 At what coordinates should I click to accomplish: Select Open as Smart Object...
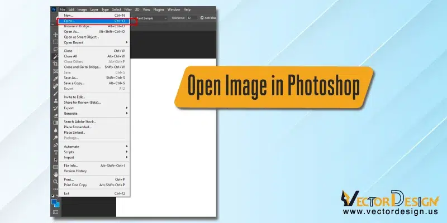click(94, 37)
